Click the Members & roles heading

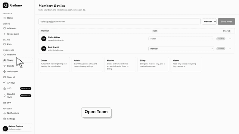[x=52, y=6]
